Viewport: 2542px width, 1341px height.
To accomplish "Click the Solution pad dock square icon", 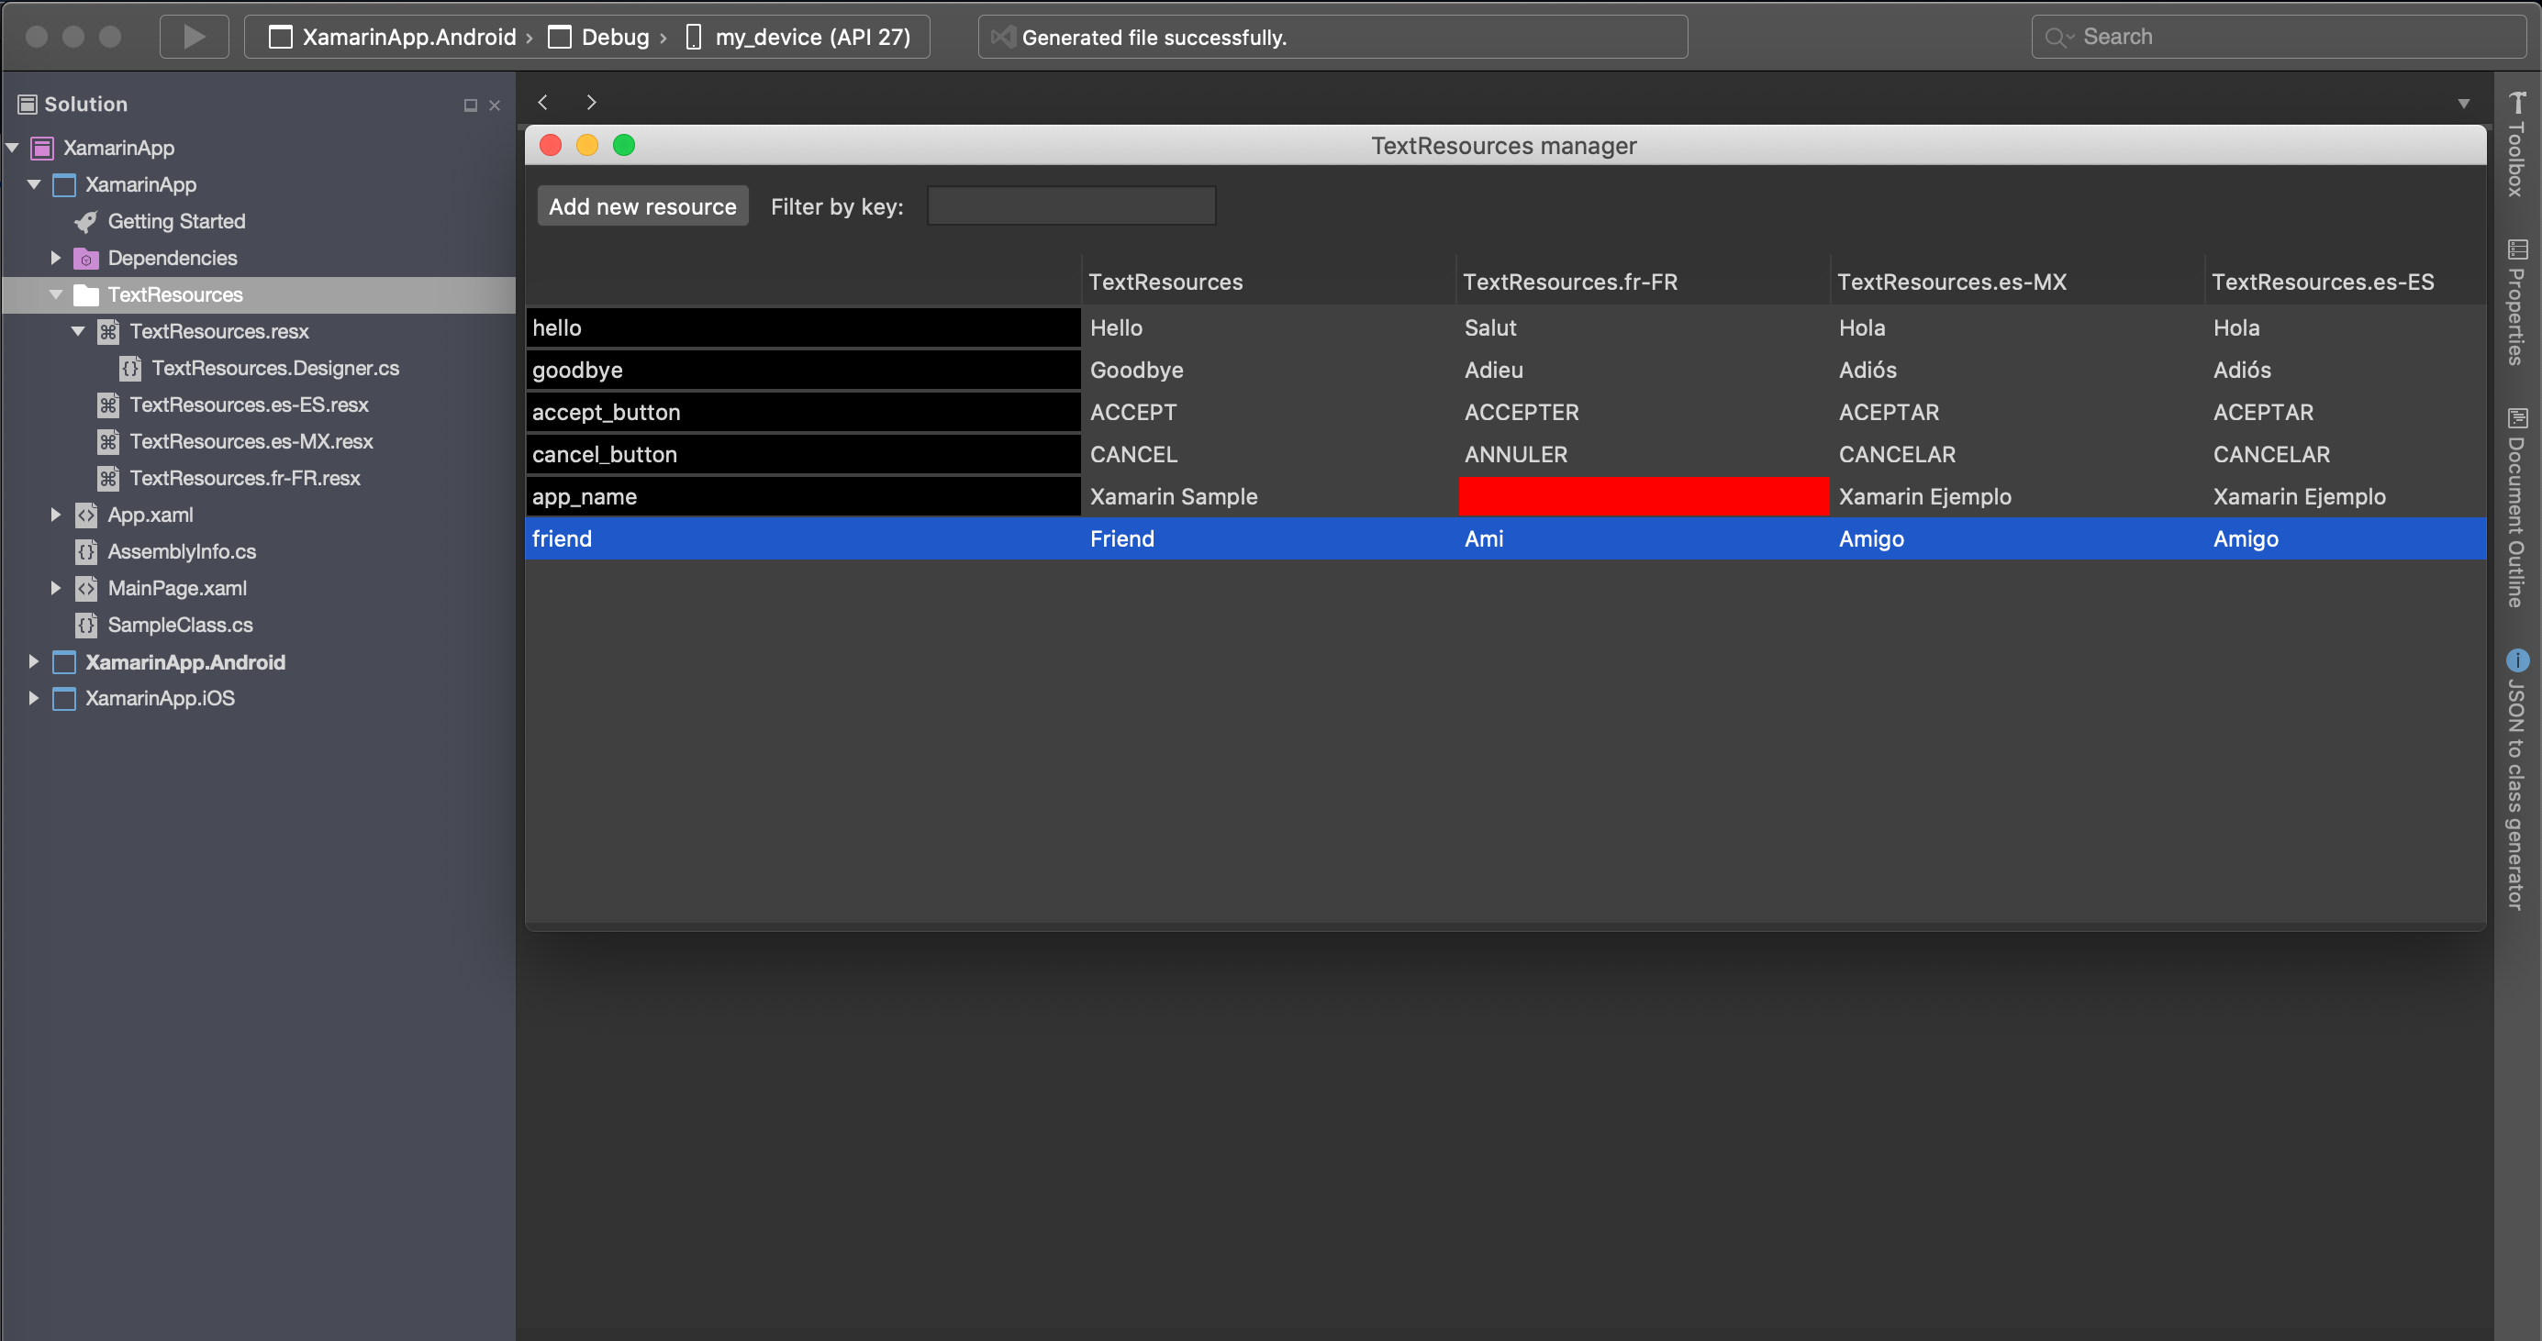I will pos(471,105).
